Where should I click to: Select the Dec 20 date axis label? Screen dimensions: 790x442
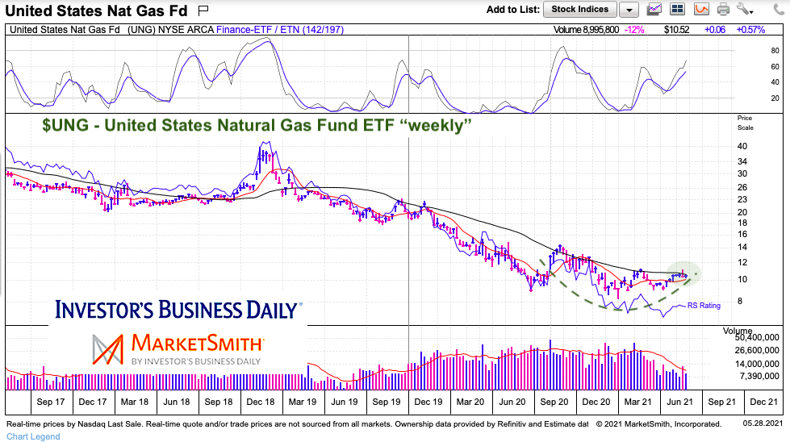tap(596, 402)
